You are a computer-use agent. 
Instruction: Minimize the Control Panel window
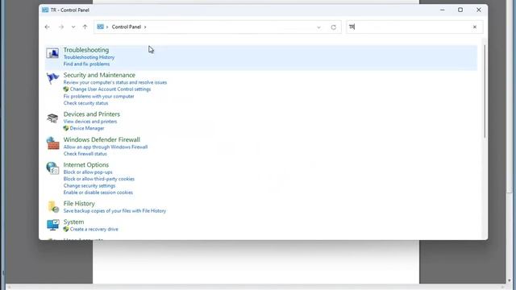pyautogui.click(x=443, y=10)
